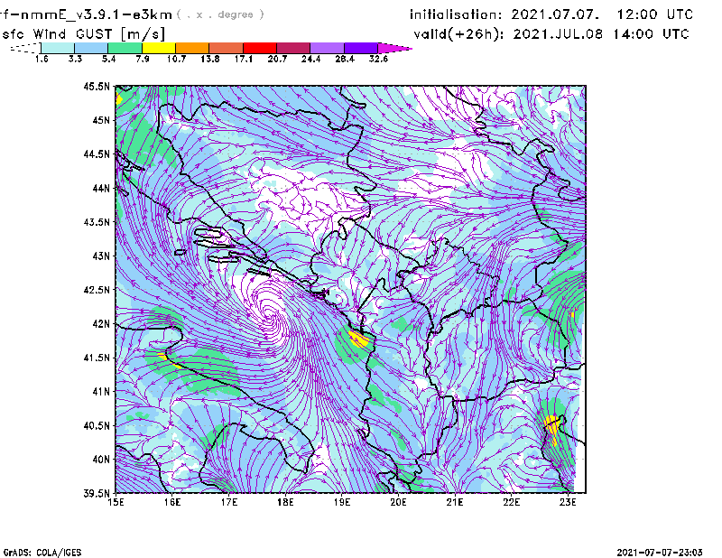Click the 'GrADS: COLA/IGES' credit label

(37, 551)
